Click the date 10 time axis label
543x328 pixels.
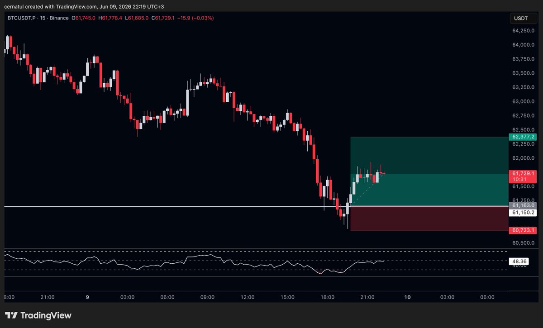point(407,297)
